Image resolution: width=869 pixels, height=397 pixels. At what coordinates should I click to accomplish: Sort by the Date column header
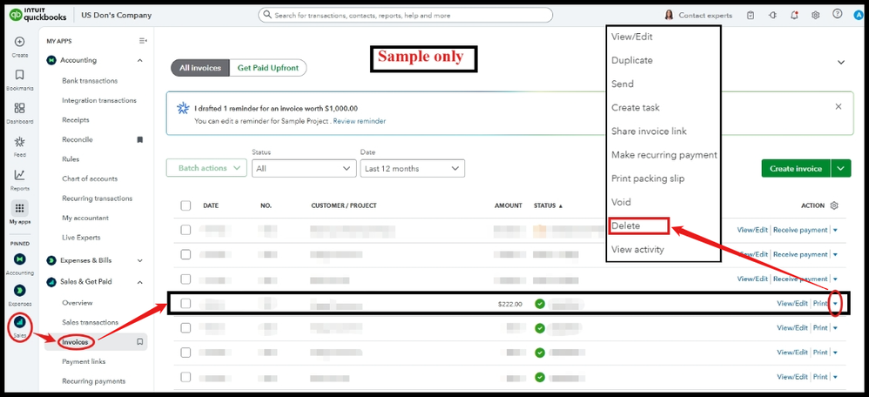tap(211, 205)
